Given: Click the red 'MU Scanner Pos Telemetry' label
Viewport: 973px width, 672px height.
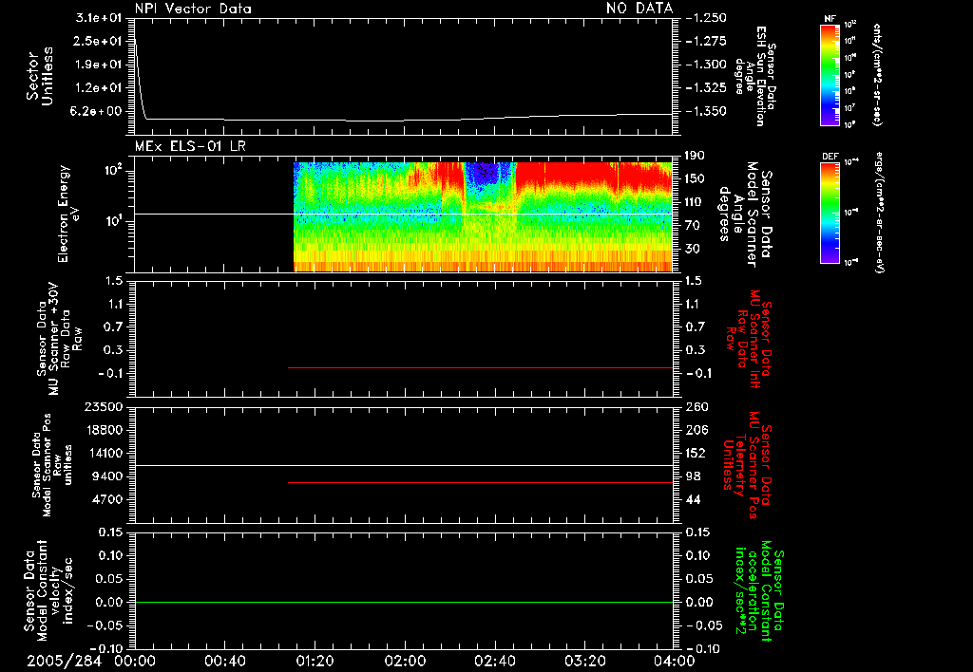Looking at the screenshot, I should (747, 464).
